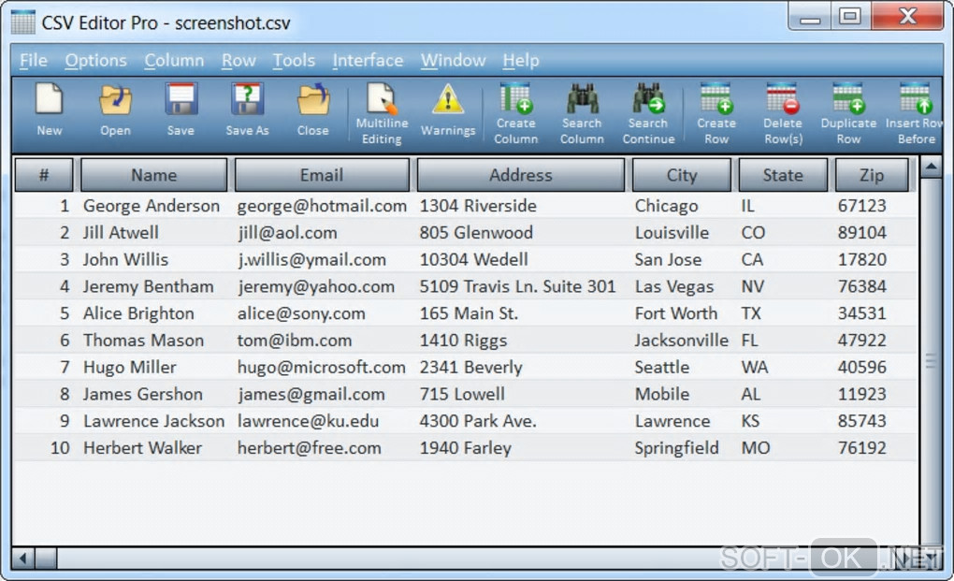Viewport: 954px width, 581px height.
Task: Select the cell '5109 Travis Ln. Suite 301'
Action: pyautogui.click(x=518, y=286)
